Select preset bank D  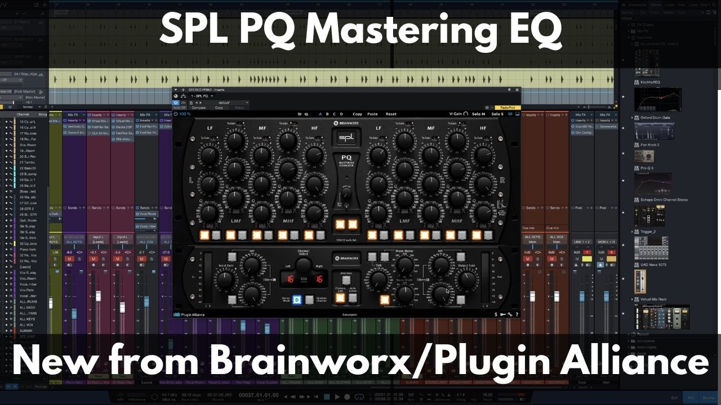[x=341, y=114]
